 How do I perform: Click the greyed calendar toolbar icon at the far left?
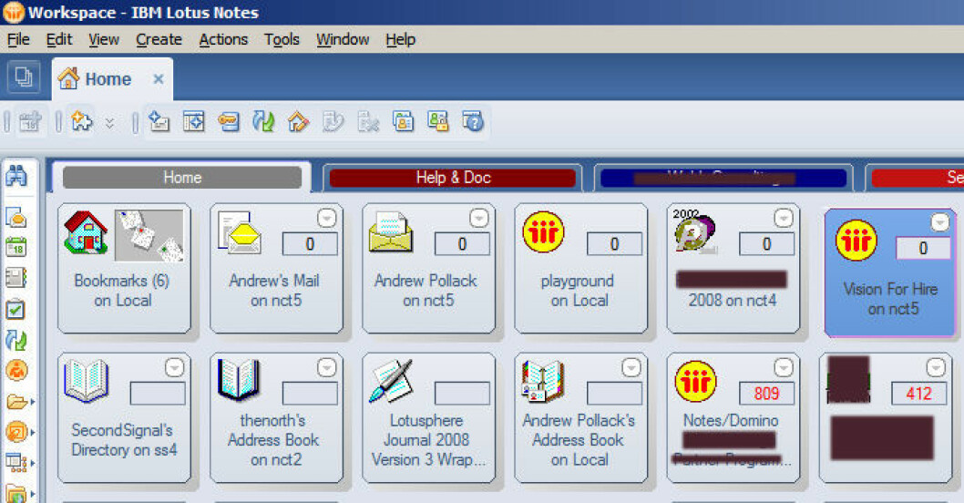point(29,122)
